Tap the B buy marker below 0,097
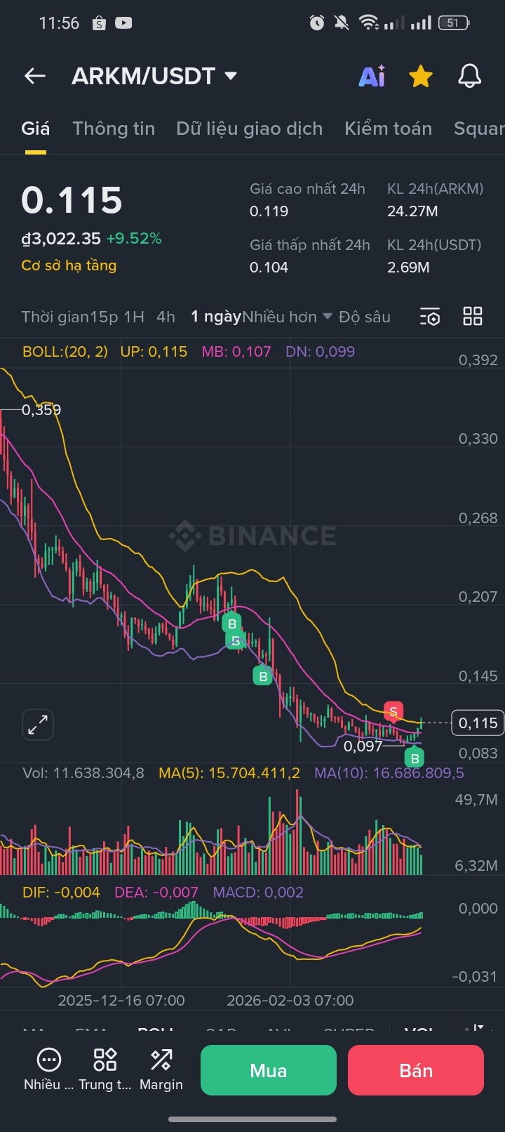The width and height of the screenshot is (505, 1132). point(415,758)
